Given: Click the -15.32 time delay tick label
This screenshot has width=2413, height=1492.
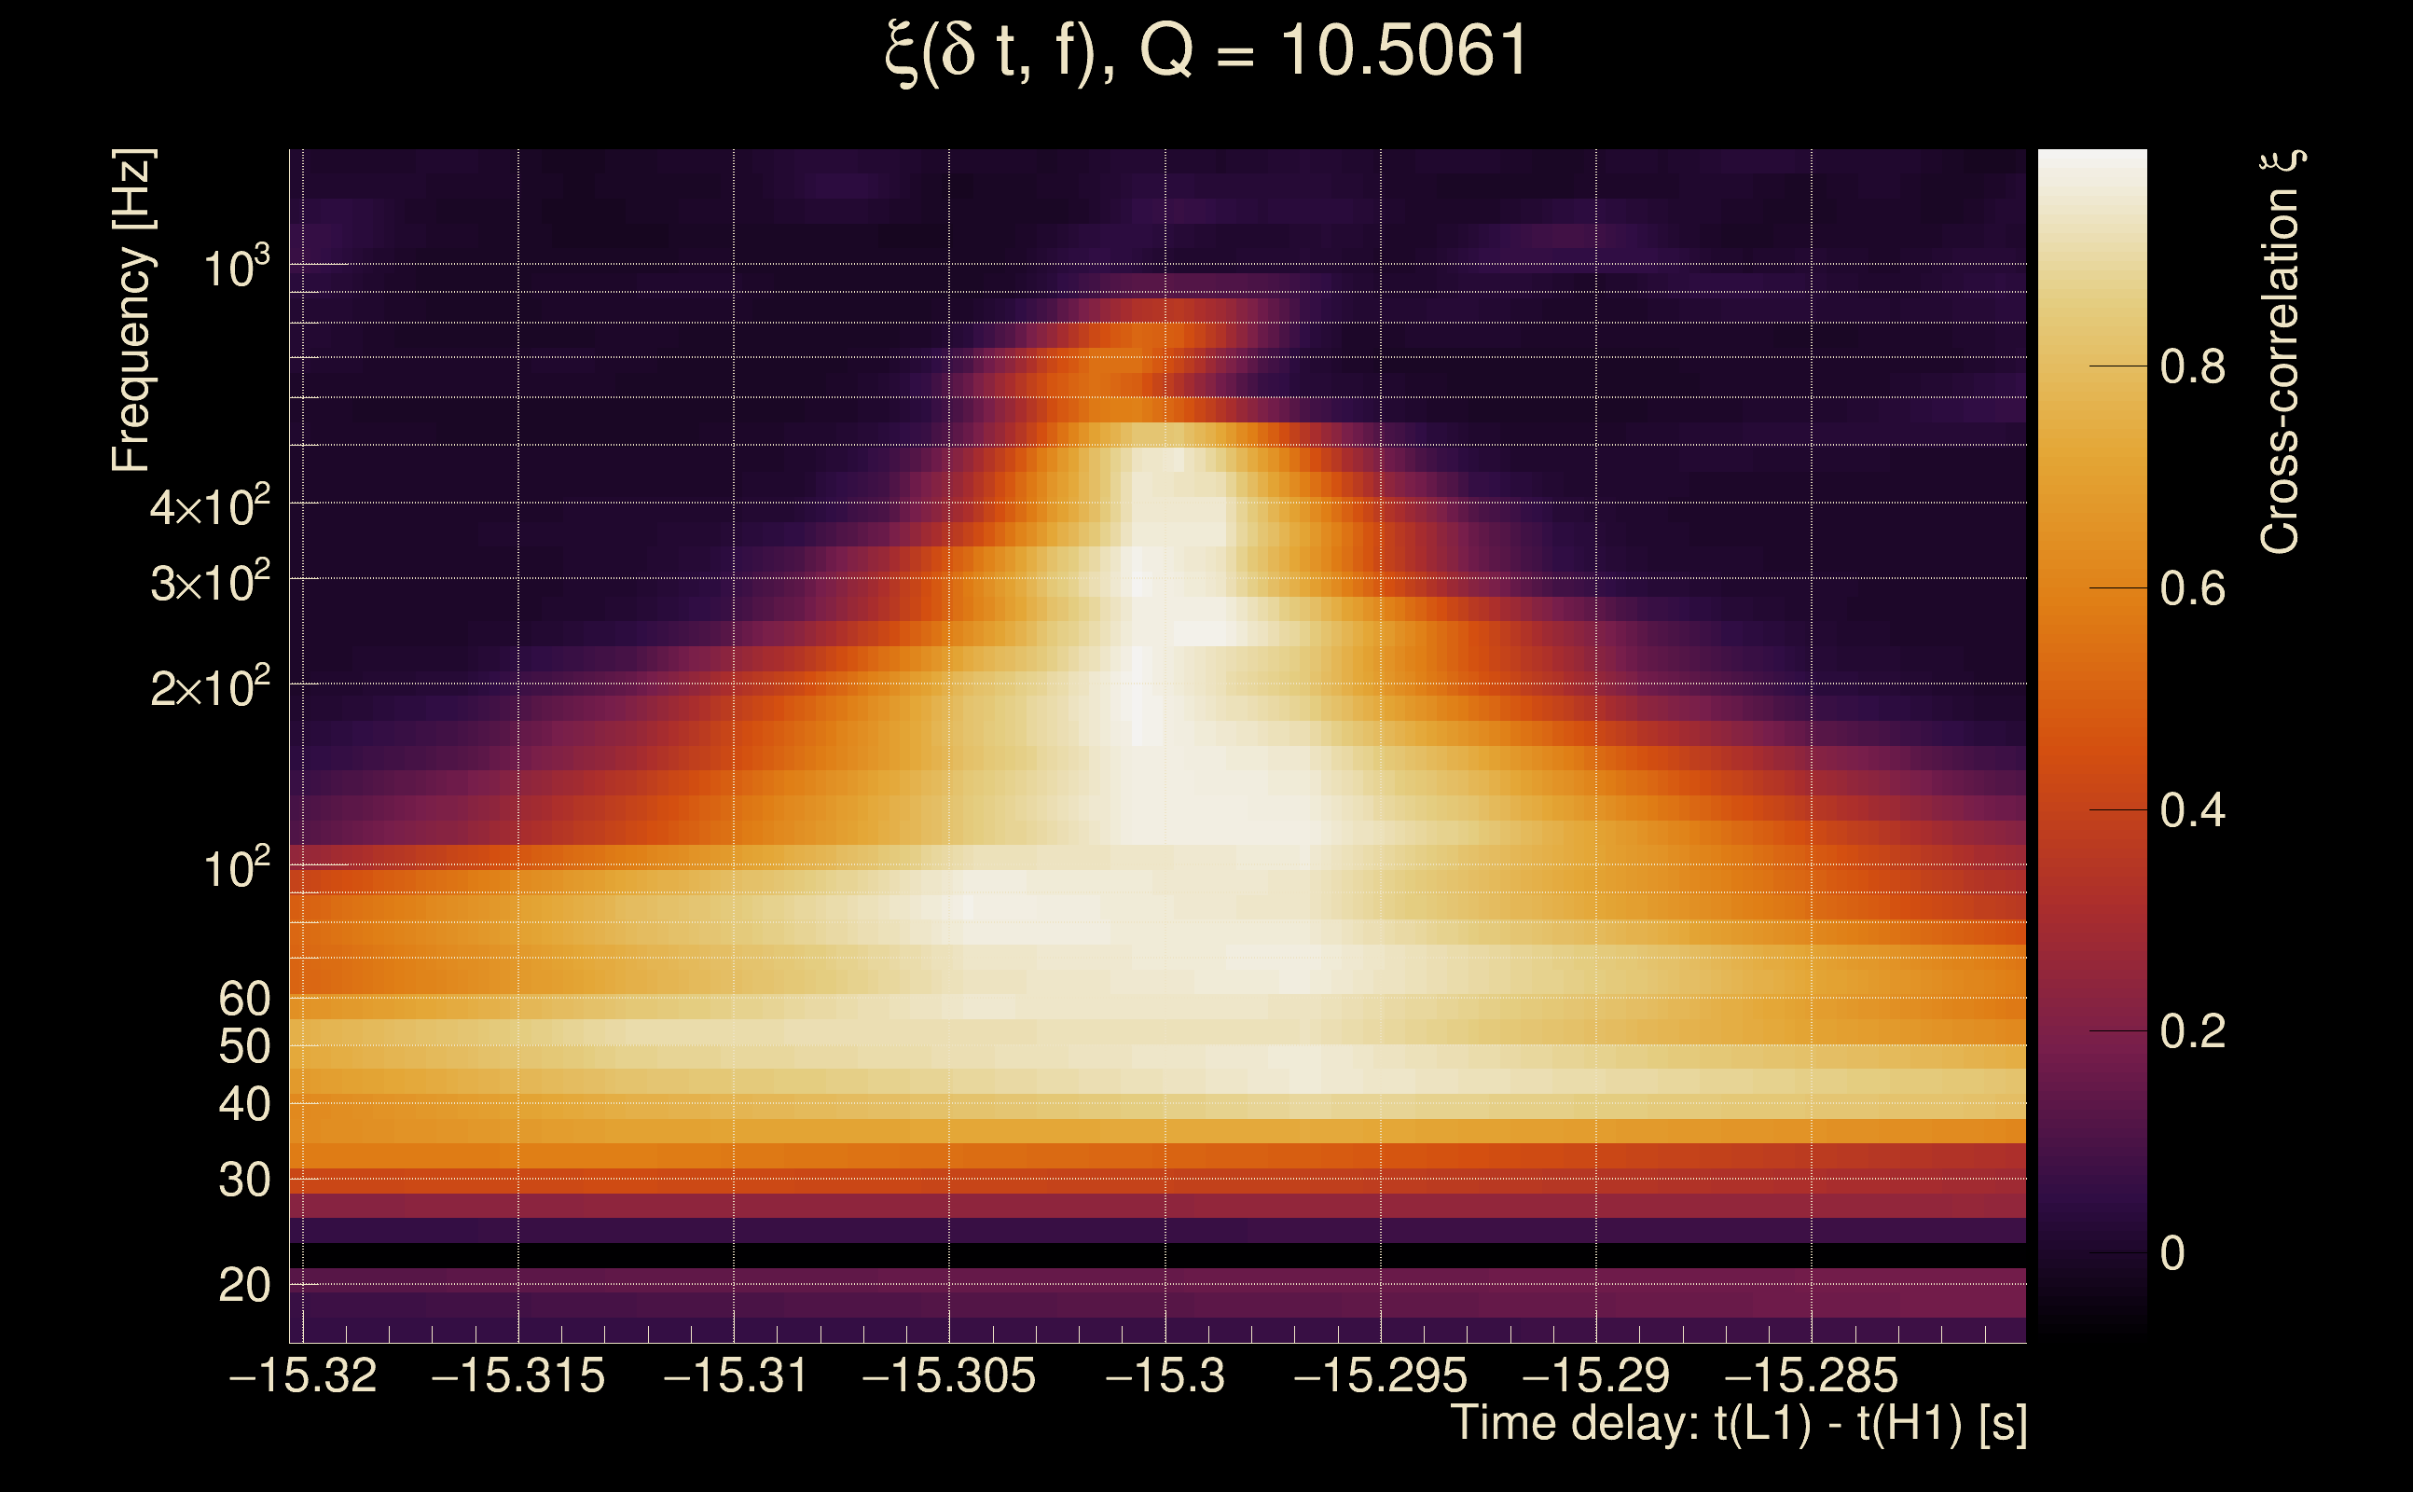Looking at the screenshot, I should pyautogui.click(x=303, y=1375).
